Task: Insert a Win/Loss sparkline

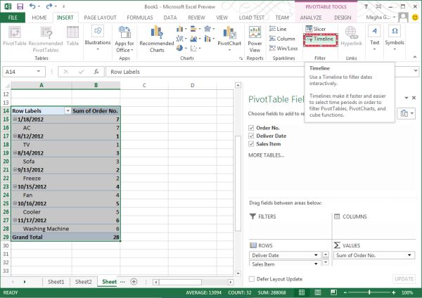Action: (x=283, y=48)
